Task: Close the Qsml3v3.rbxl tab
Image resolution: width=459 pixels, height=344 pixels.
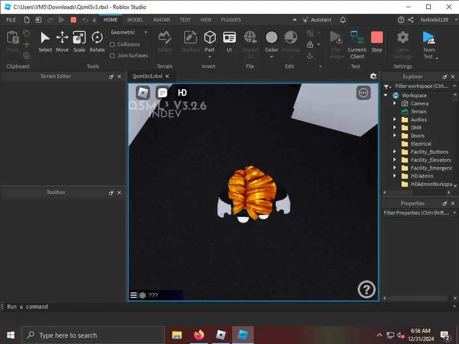Action: [167, 76]
